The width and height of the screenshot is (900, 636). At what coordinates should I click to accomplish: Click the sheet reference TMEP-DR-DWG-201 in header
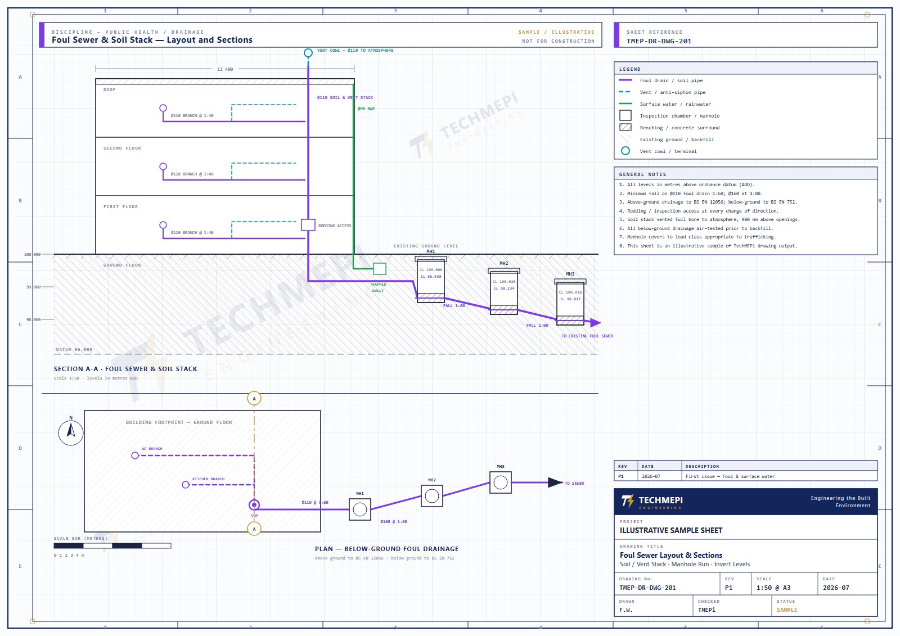659,41
